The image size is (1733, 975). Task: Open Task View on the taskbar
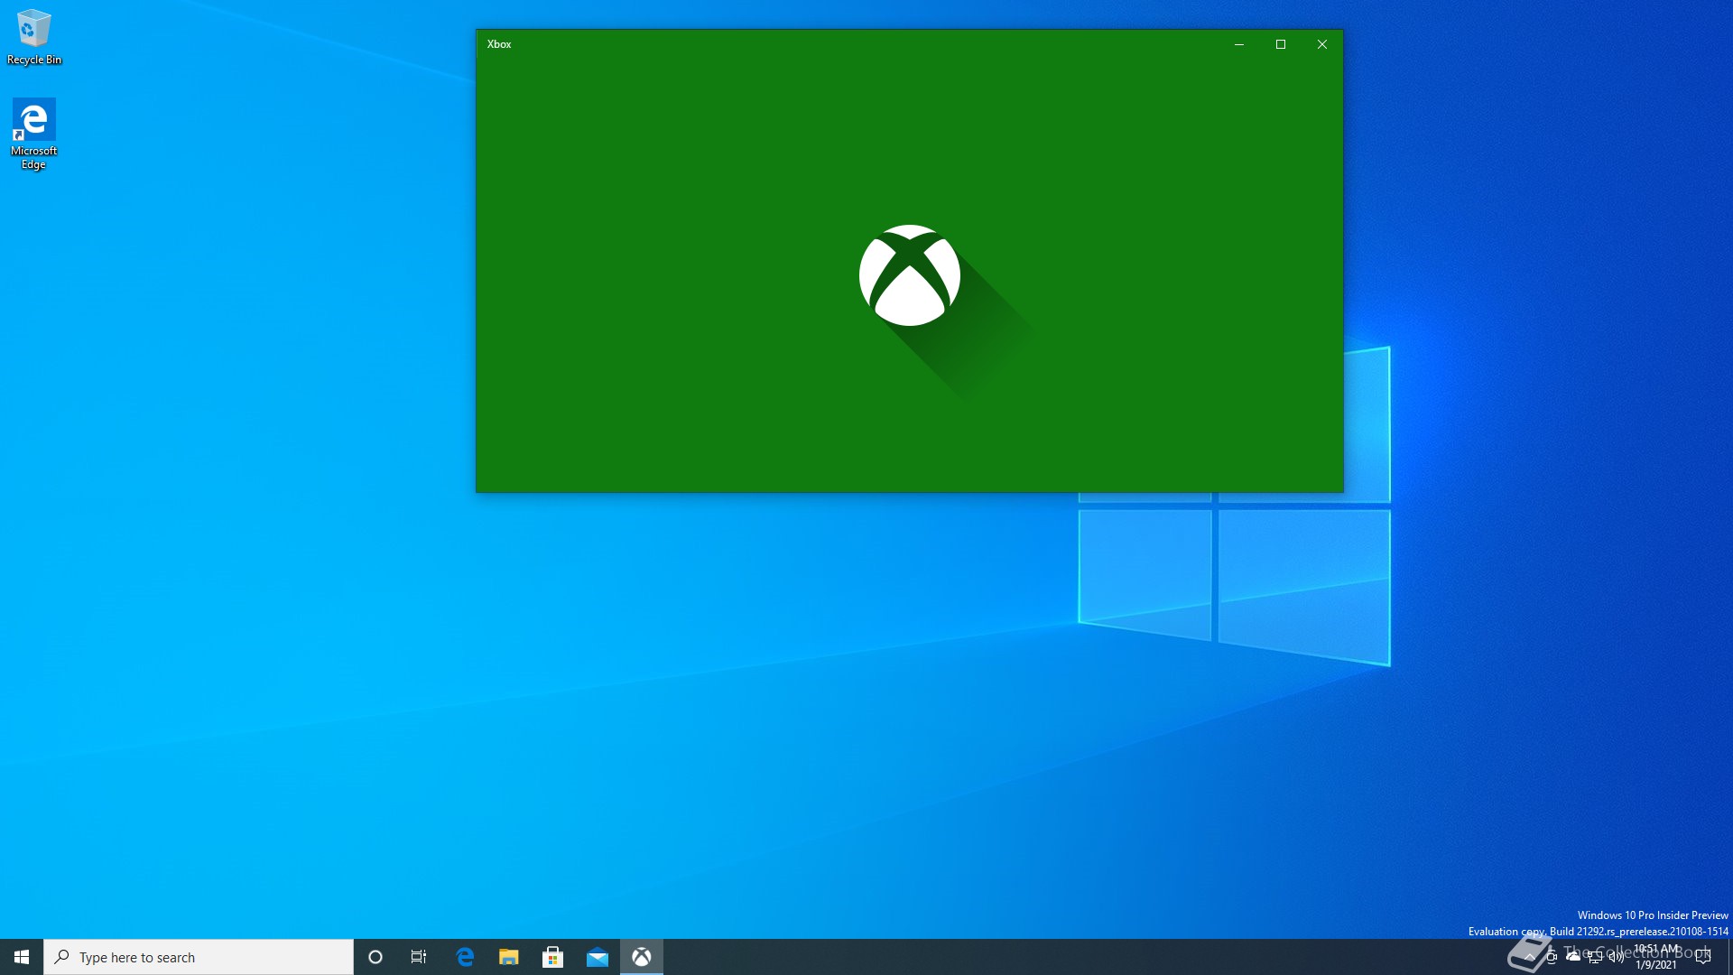pyautogui.click(x=419, y=957)
